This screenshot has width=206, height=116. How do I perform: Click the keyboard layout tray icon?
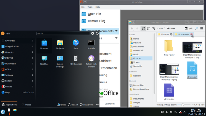pos(162,112)
